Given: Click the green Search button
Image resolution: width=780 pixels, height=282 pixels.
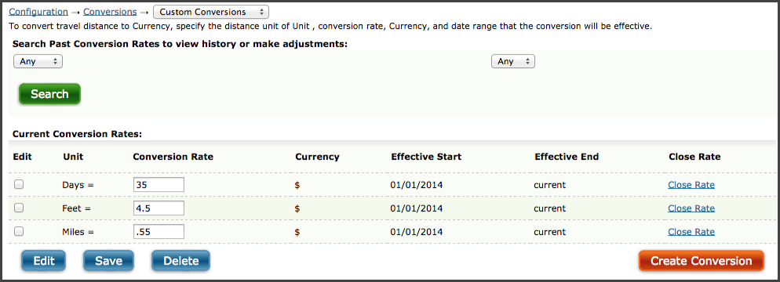Looking at the screenshot, I should (x=49, y=94).
